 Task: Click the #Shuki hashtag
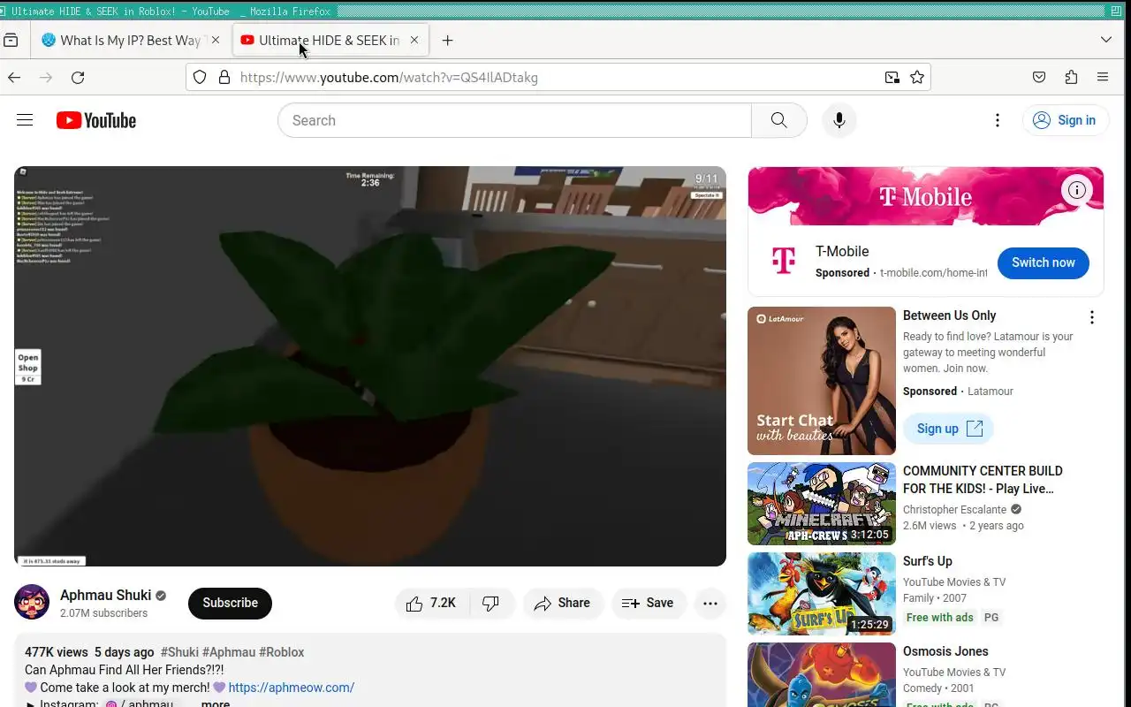click(179, 652)
